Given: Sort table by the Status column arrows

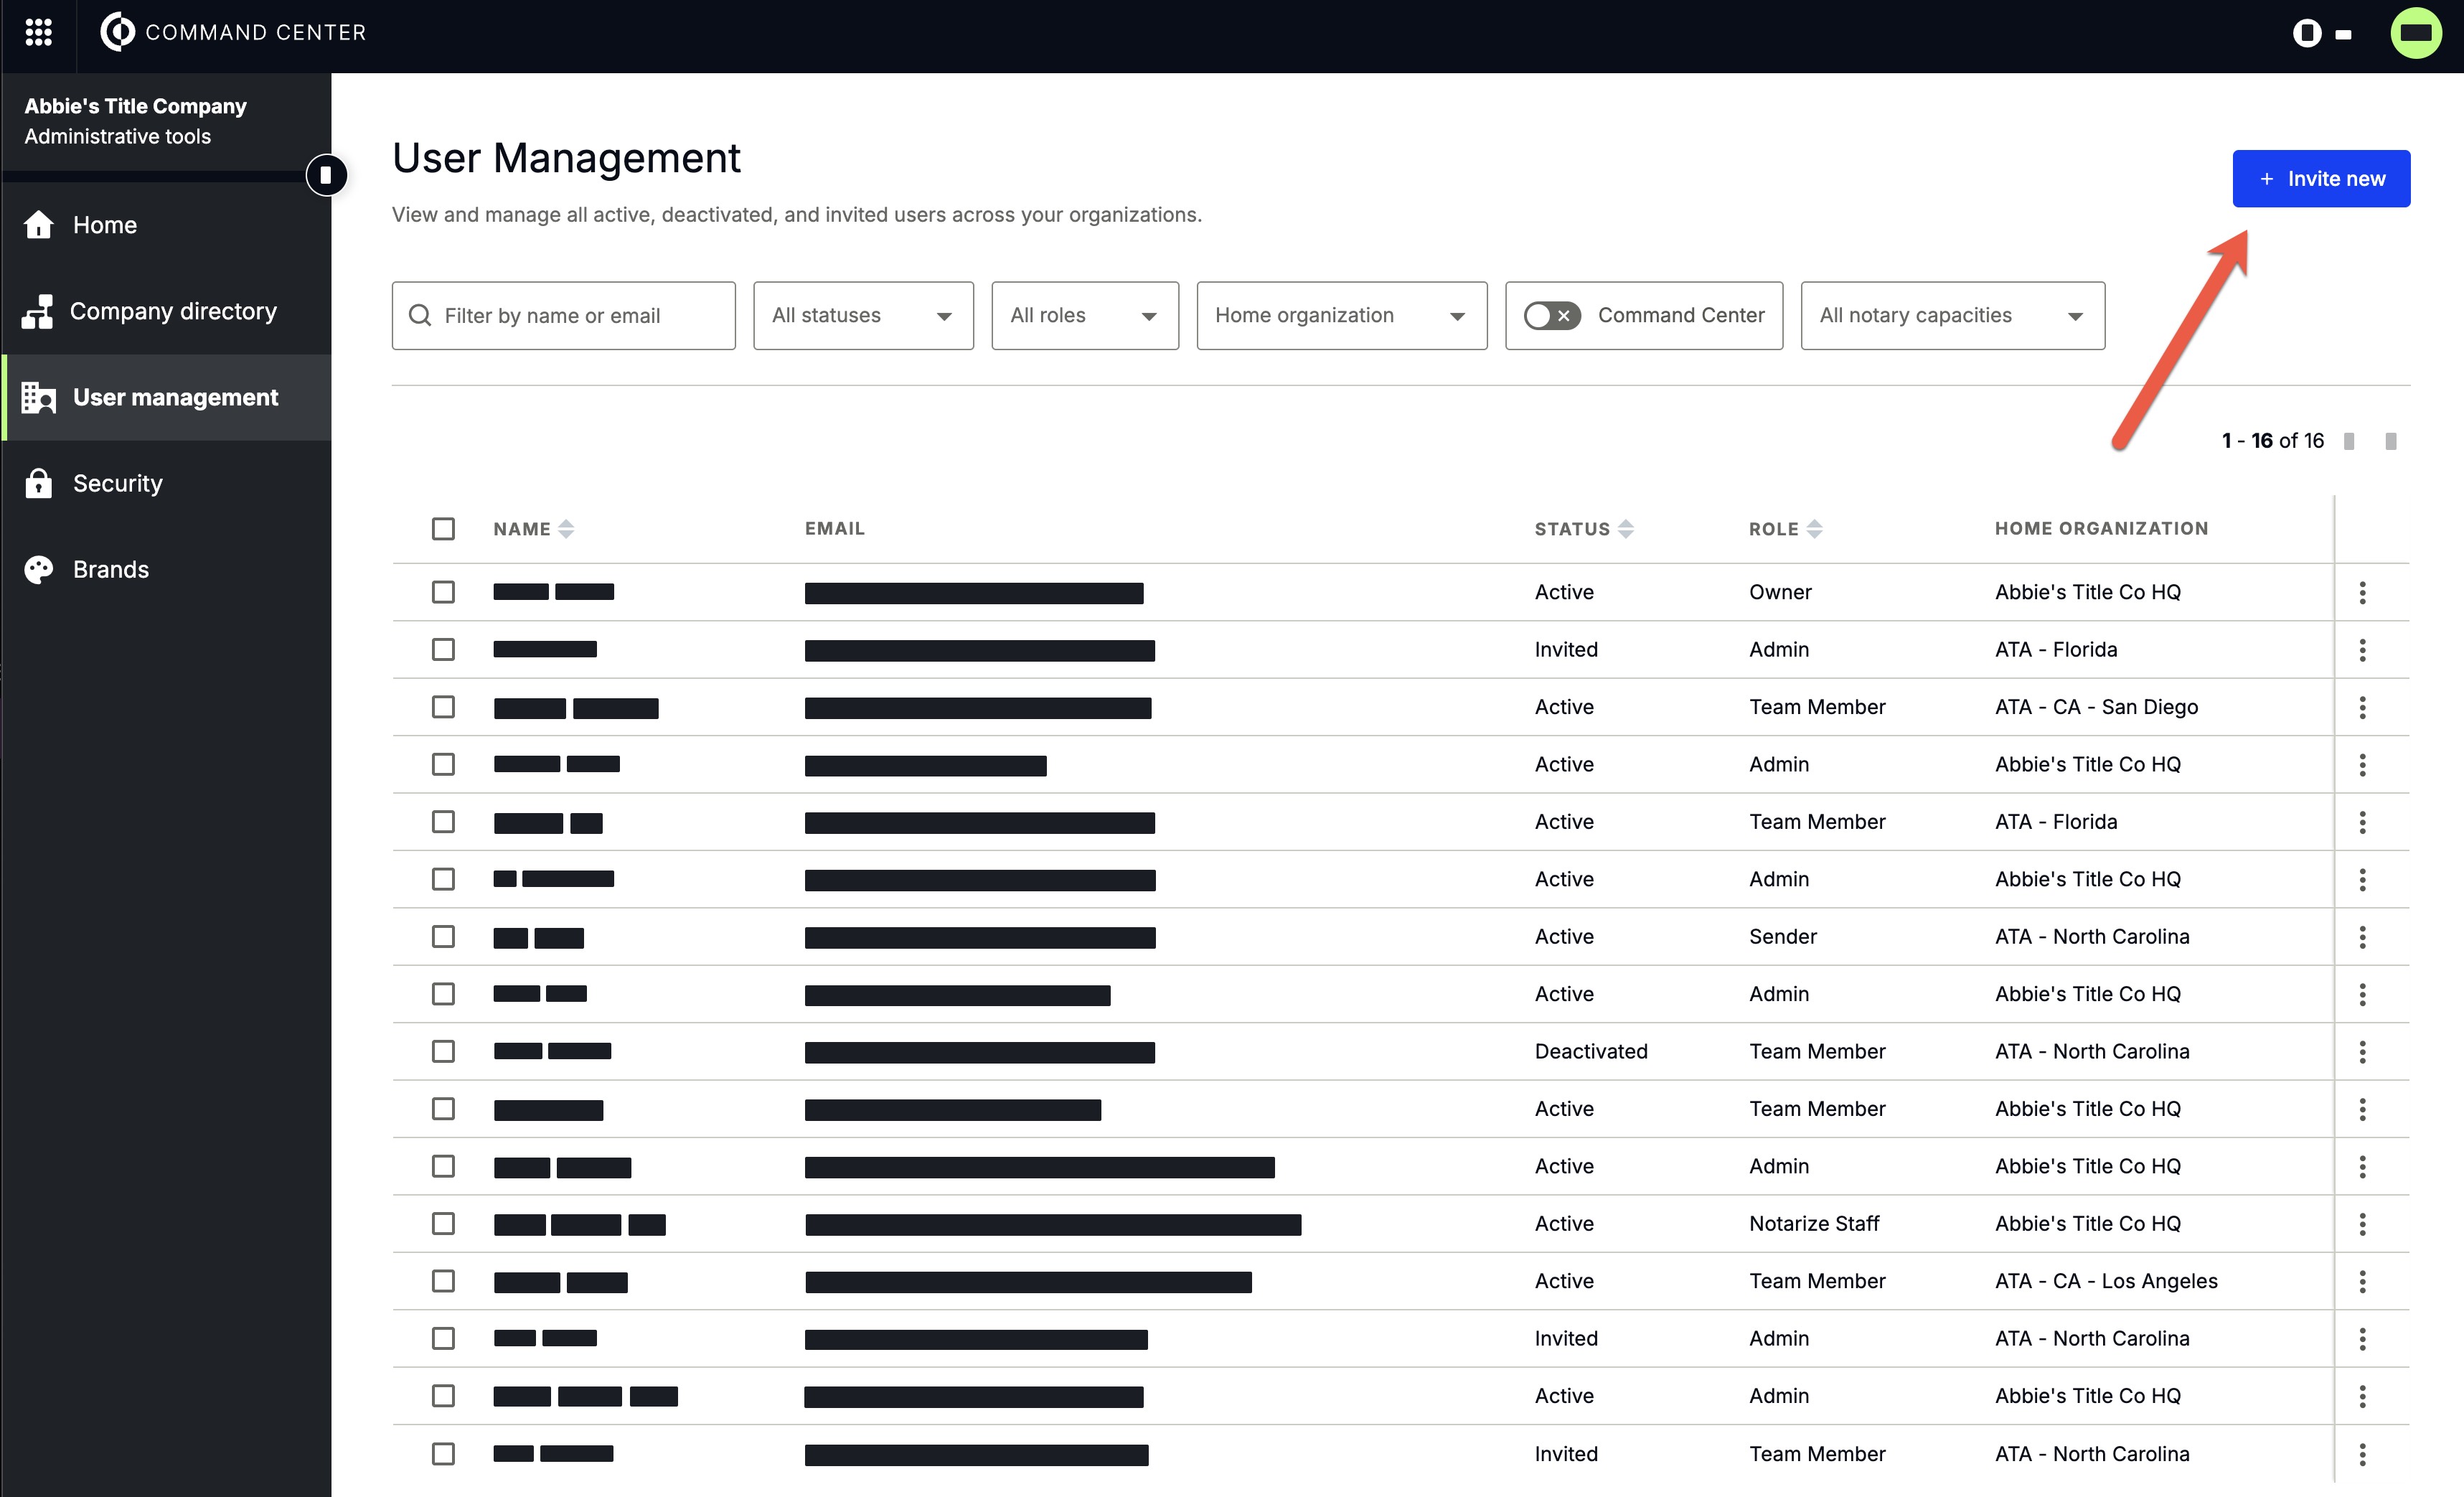Looking at the screenshot, I should [1625, 529].
